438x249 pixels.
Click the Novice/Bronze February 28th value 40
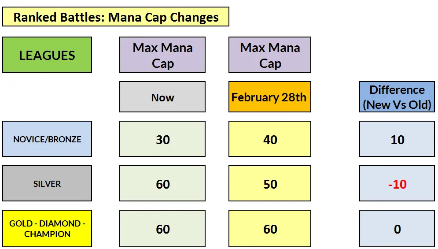pos(270,139)
